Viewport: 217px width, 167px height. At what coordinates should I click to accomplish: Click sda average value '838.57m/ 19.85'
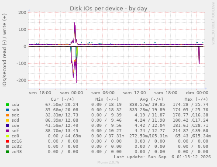point(147,105)
